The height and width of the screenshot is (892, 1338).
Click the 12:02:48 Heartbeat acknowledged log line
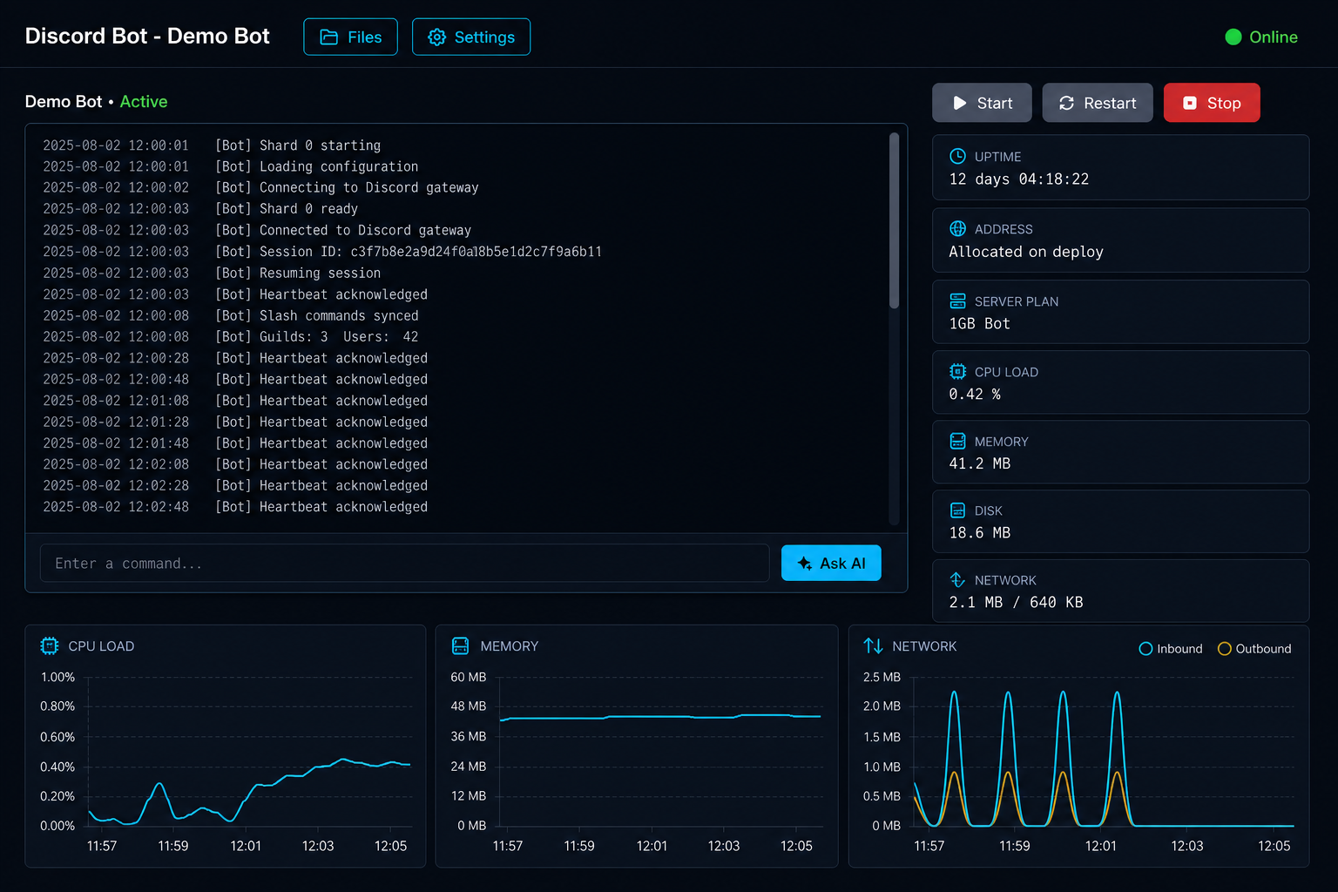pyautogui.click(x=235, y=506)
